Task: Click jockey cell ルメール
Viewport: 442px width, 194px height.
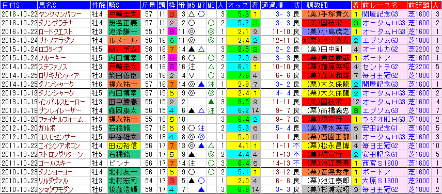Action: tap(123, 40)
